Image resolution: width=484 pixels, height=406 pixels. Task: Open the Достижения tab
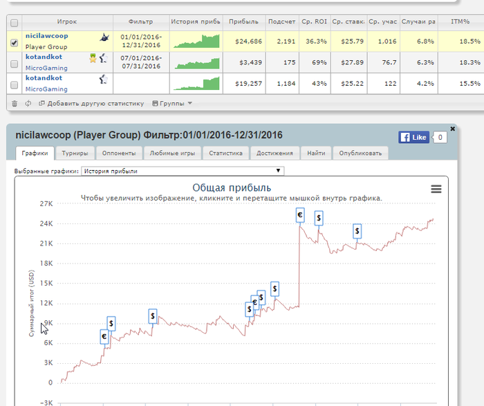(274, 153)
